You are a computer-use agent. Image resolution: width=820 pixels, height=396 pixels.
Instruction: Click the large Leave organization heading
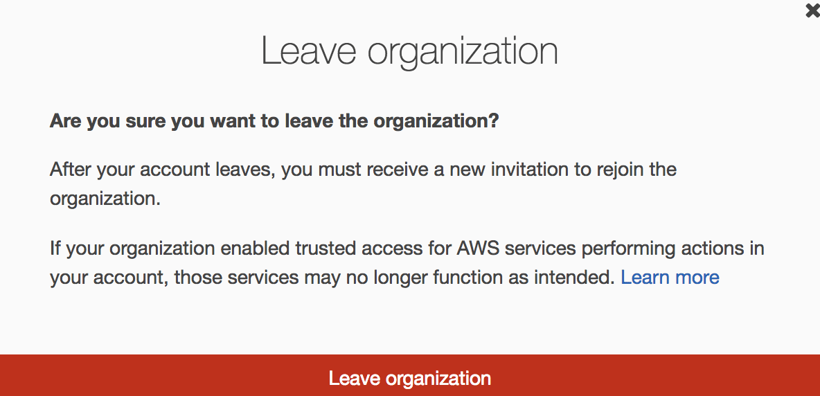(x=409, y=51)
